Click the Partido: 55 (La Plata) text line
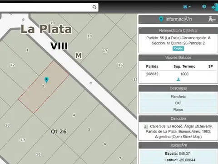The image size is (218, 164). [x=178, y=38]
